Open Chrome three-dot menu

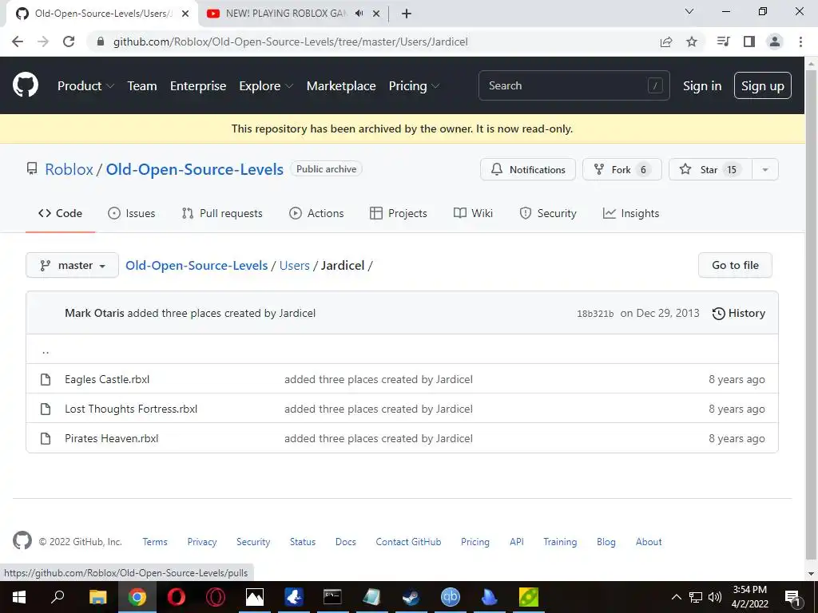point(800,42)
